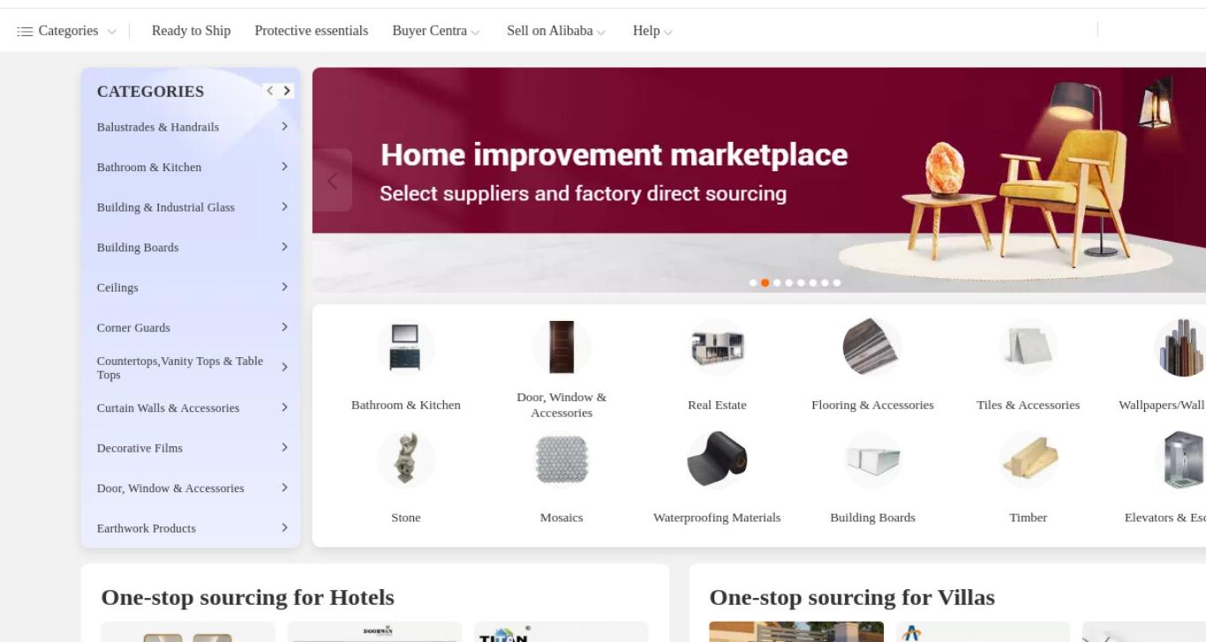Open the Bathroom & Kitchen vanity icon

(x=406, y=347)
